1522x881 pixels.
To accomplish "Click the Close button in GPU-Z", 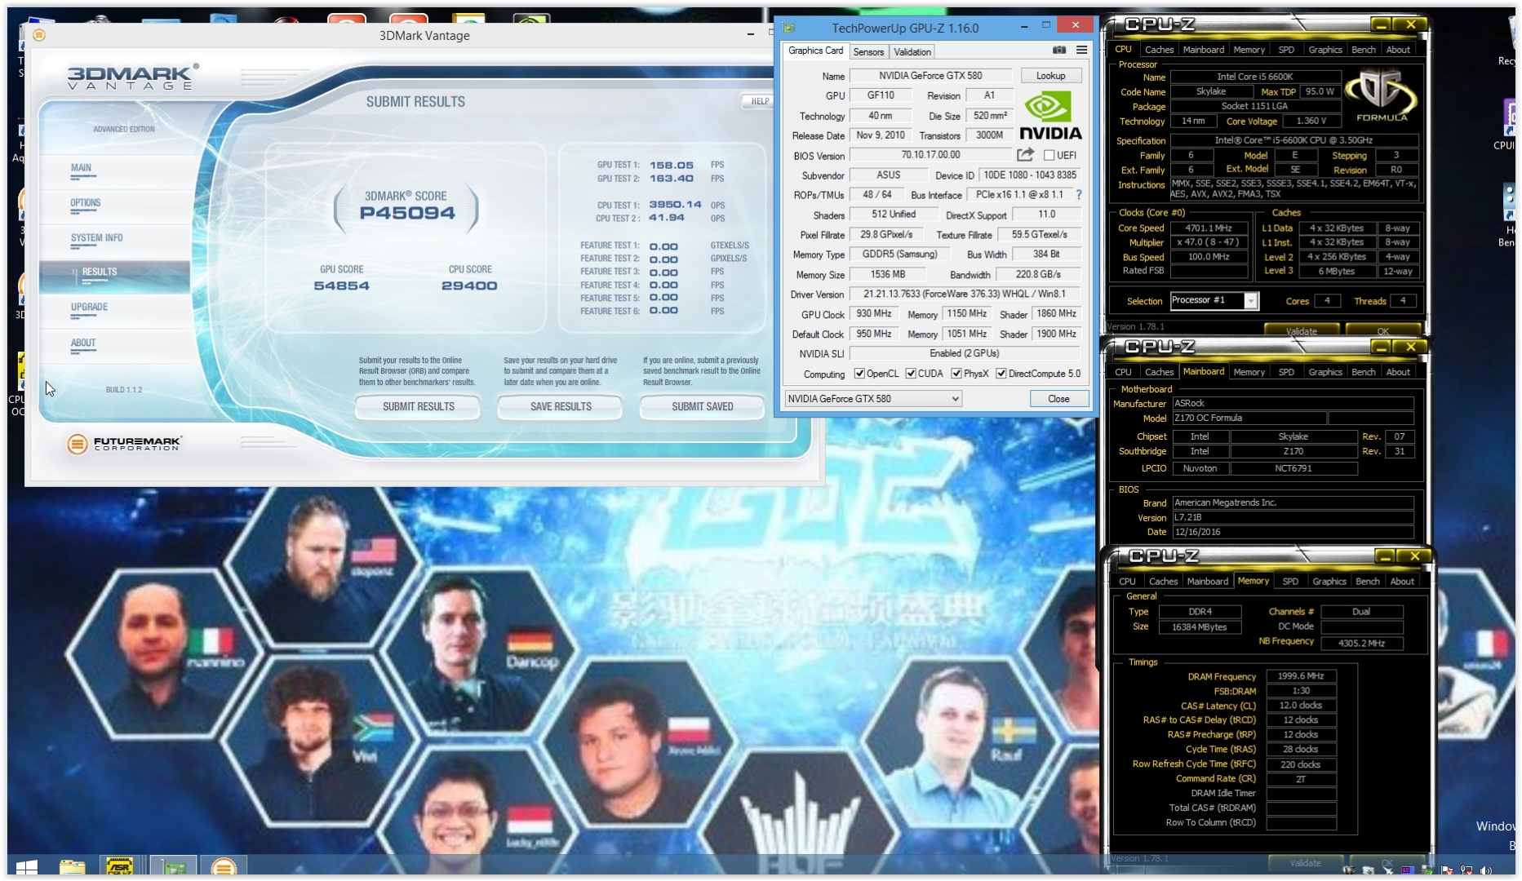I will coord(1058,399).
